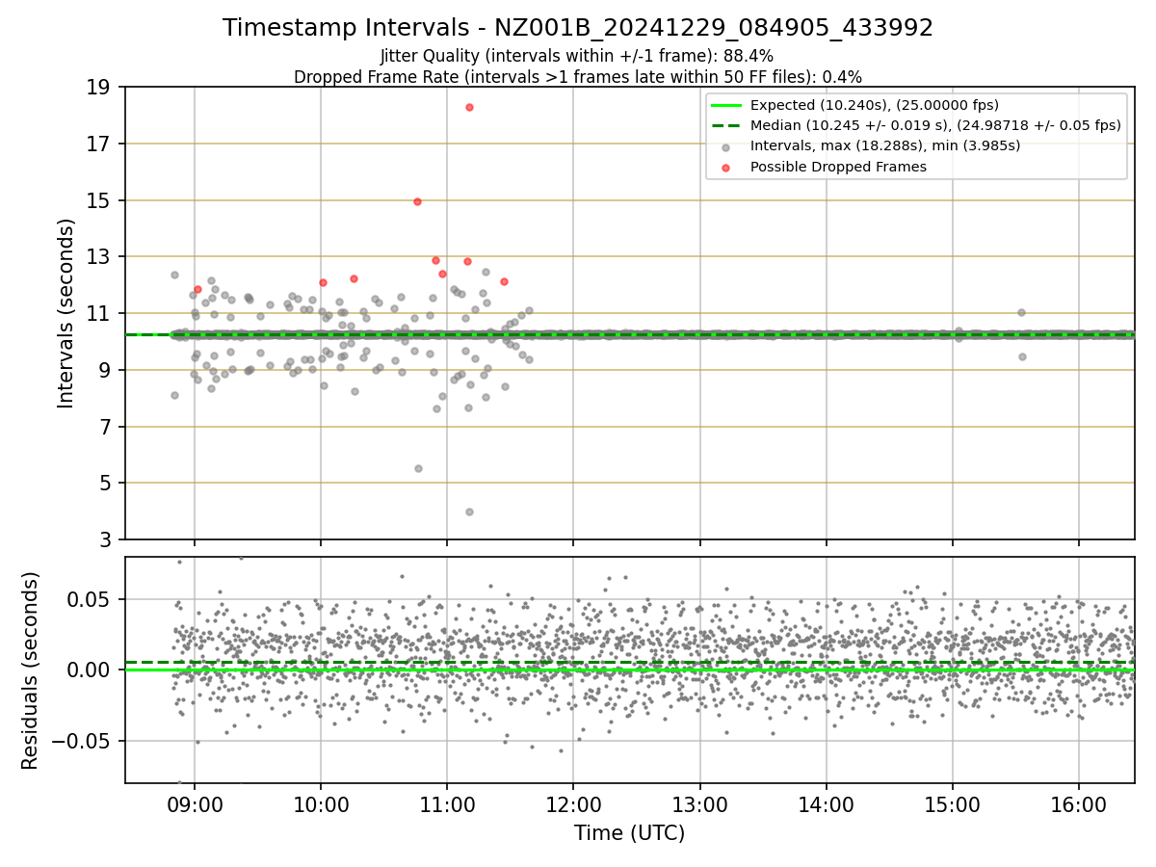This screenshot has width=1156, height=867.
Task: Click the plot title "Timestamp Intervals - NZ001B_20241229_084905_433992"
Action: [x=578, y=28]
